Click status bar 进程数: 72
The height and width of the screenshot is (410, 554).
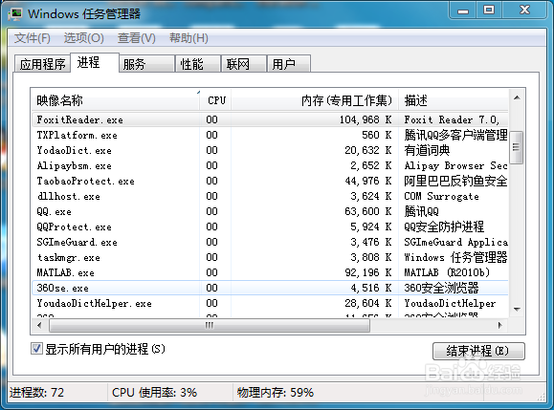coord(36,393)
